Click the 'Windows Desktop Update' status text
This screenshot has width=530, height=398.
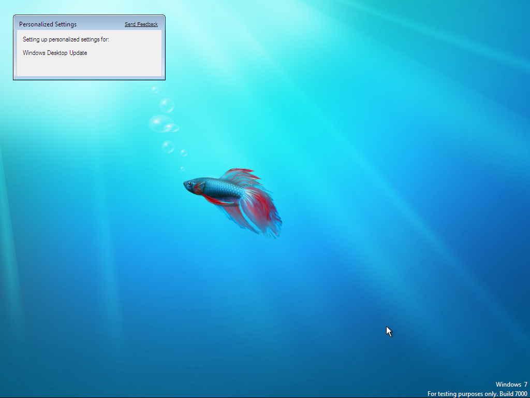[55, 53]
